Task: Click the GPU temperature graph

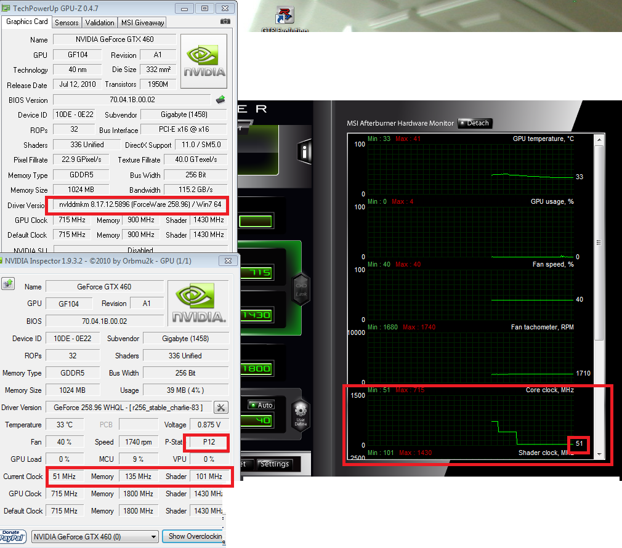Action: pos(471,169)
